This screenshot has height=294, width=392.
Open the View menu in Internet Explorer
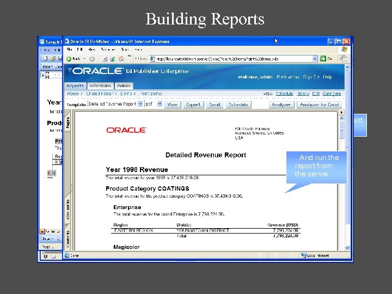[92, 50]
